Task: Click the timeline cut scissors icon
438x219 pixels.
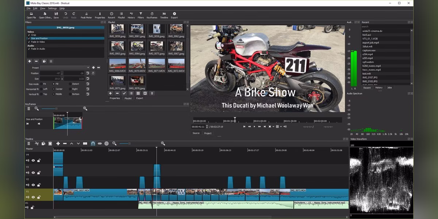Action: [x=36, y=143]
